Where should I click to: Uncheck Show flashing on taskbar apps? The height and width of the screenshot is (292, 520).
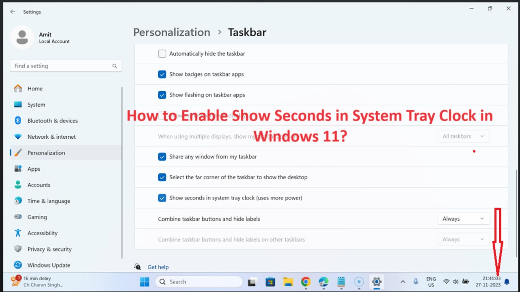coord(162,95)
